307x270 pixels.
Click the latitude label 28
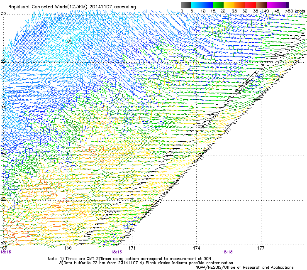pos(3,61)
